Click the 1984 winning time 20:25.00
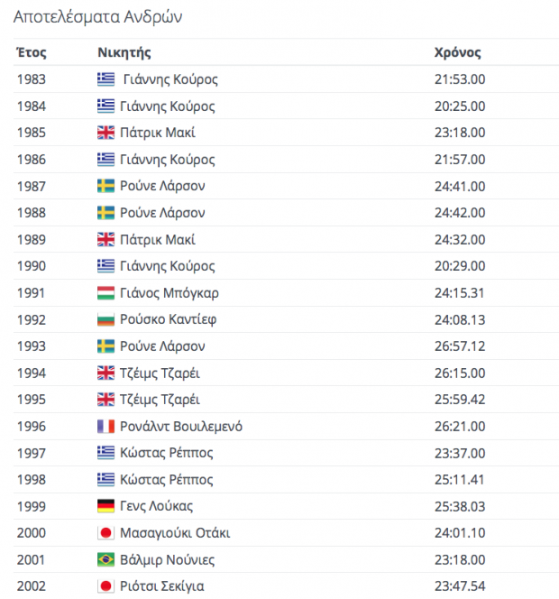The height and width of the screenshot is (599, 559). click(460, 106)
